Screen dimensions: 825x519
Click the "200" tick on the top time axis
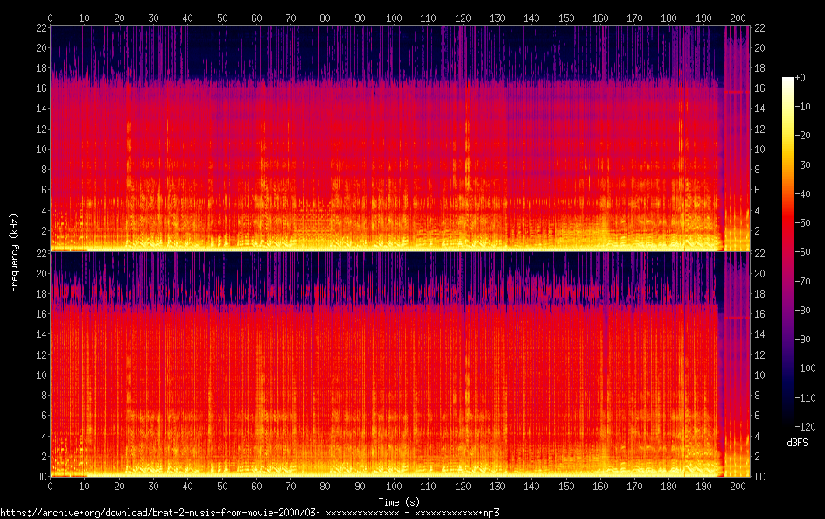(738, 18)
